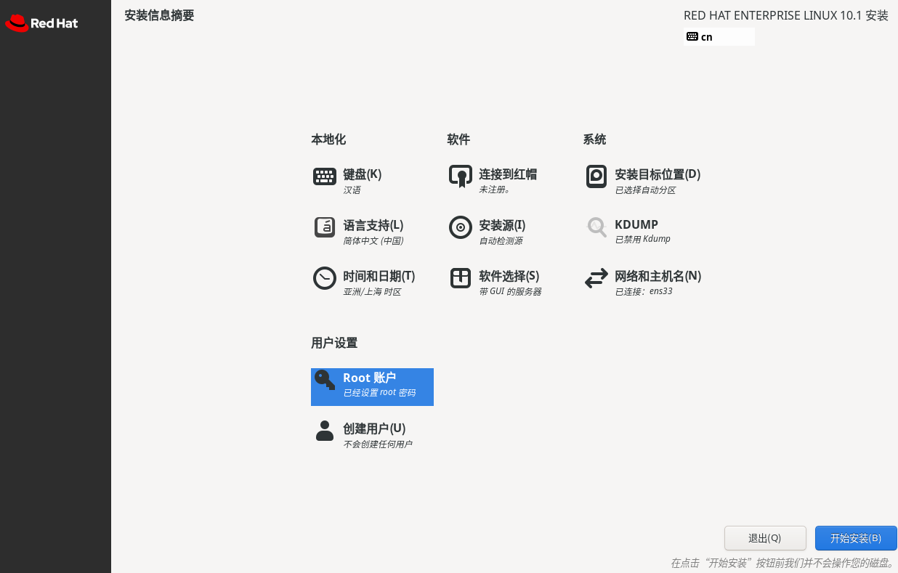Click the 汉语 keyboard status text
This screenshot has width=898, height=573.
(x=352, y=190)
